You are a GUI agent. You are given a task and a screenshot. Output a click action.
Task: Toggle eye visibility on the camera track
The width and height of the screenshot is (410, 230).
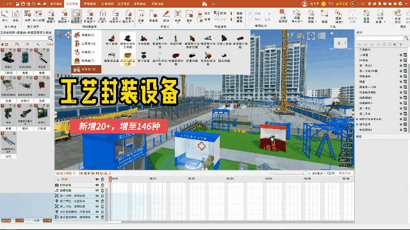coord(97,185)
